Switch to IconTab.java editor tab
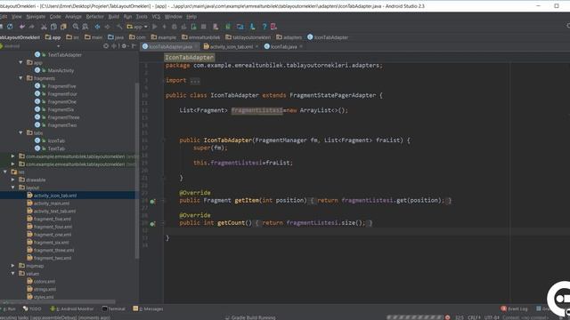The image size is (570, 320). pyautogui.click(x=283, y=46)
